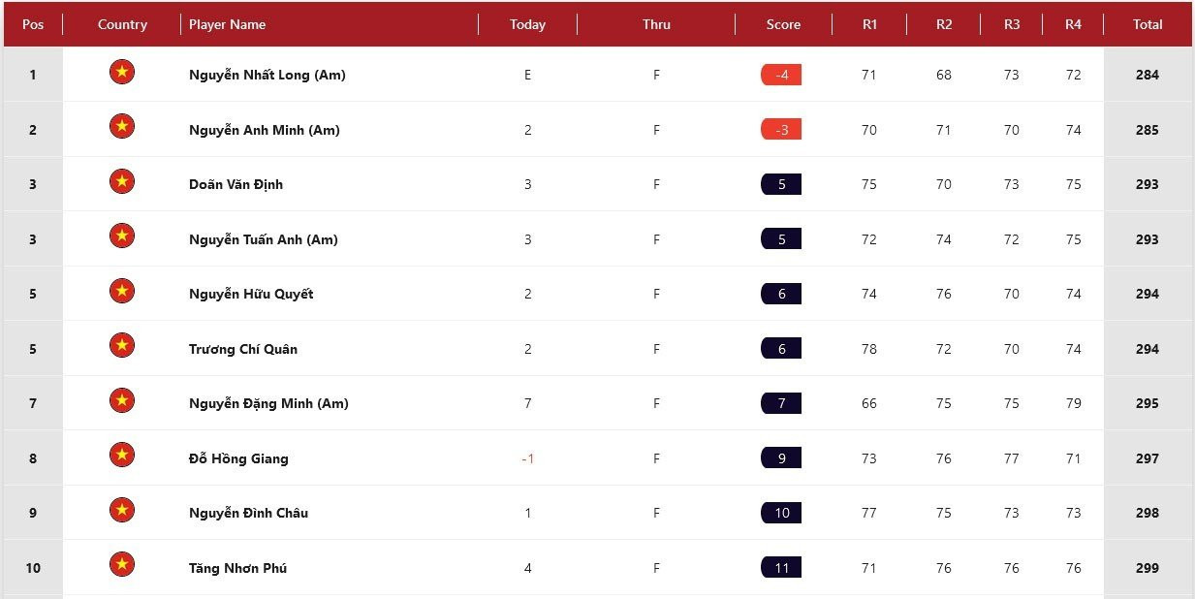This screenshot has height=599, width=1195.
Task: Click the 299 total cell
Action: pyautogui.click(x=1148, y=568)
